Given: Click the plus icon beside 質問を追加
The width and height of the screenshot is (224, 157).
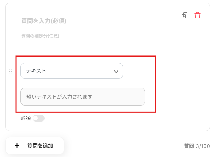Looking at the screenshot, I should pyautogui.click(x=17, y=146).
